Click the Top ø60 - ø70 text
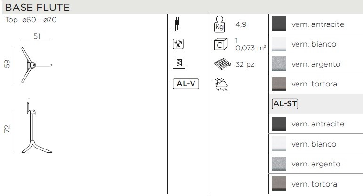Screen dimensions: 363x196 tap(31, 20)
